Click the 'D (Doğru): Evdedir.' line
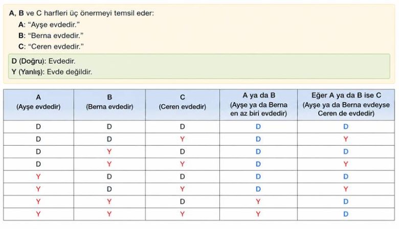 (x=43, y=61)
